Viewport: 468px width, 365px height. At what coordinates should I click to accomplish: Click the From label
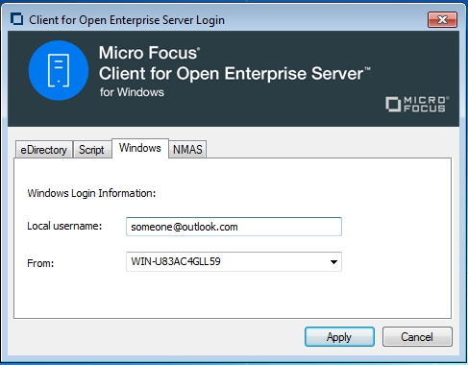[x=40, y=263]
